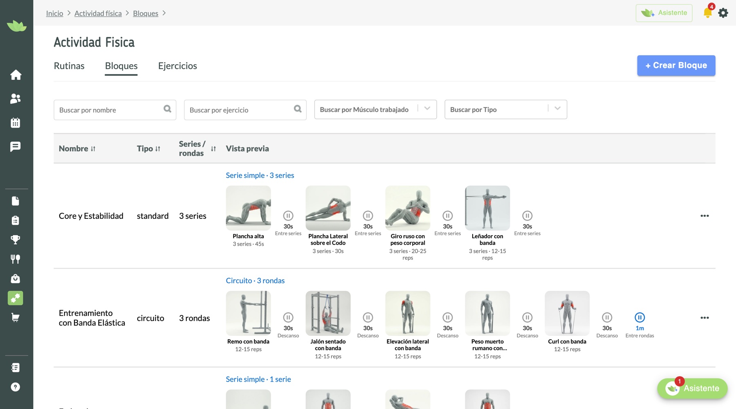Image resolution: width=736 pixels, height=409 pixels.
Task: Open the help question mark icon
Action: click(x=16, y=387)
